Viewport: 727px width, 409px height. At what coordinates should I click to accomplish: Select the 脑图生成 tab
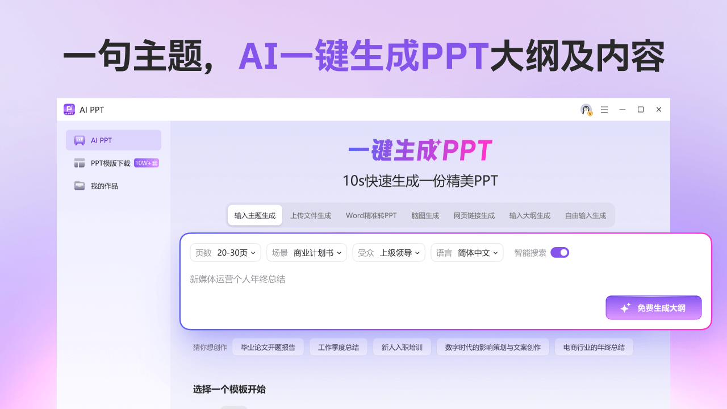[425, 215]
